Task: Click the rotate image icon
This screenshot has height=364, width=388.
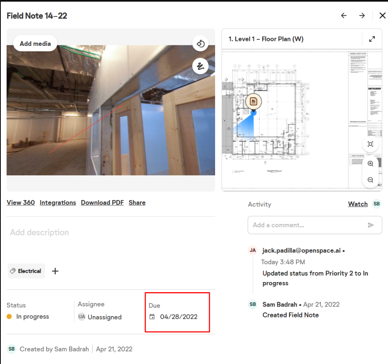Action: pyautogui.click(x=200, y=43)
